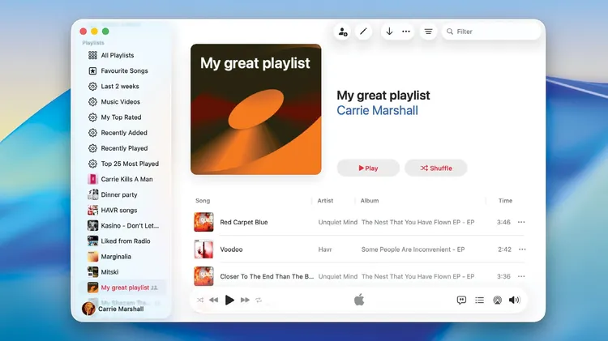Open the sort options lines icon

click(429, 32)
